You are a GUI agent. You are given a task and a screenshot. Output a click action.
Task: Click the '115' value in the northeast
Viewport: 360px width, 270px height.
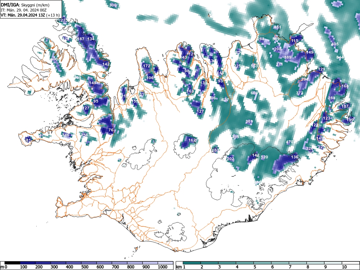click(x=294, y=41)
